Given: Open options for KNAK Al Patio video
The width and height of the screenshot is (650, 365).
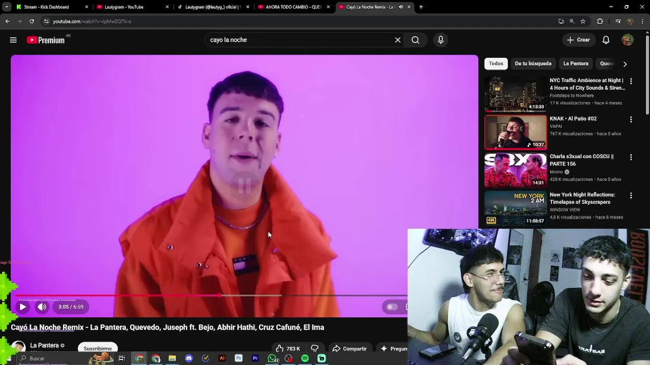Looking at the screenshot, I should [x=631, y=119].
